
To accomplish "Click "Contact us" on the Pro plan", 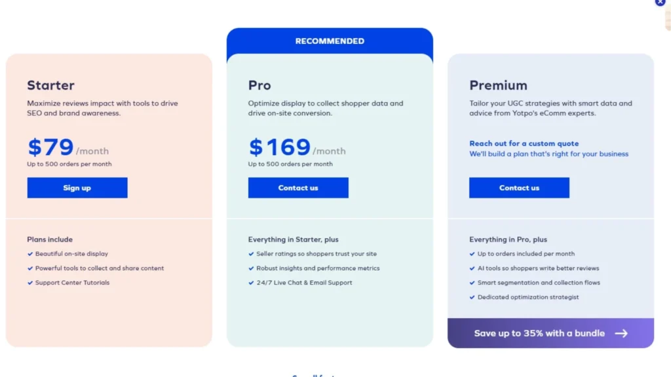I will (x=298, y=188).
